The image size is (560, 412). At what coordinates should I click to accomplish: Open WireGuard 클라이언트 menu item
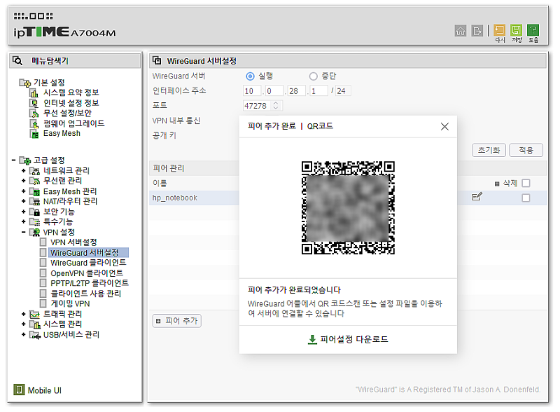(x=88, y=263)
